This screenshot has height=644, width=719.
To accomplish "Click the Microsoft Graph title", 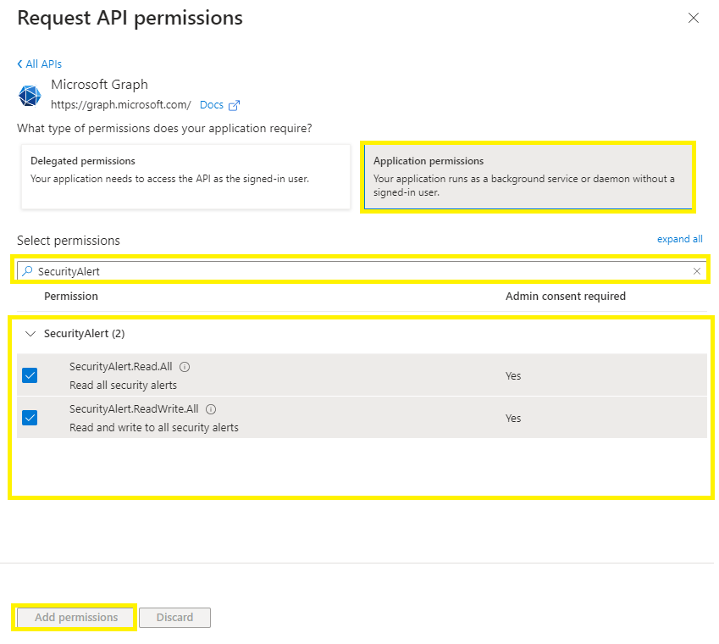I will pos(99,85).
